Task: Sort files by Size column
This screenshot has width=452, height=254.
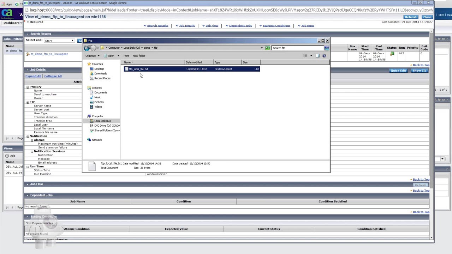Action: coord(251,62)
